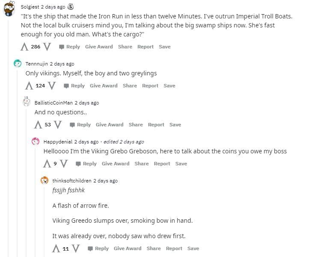309x257 pixels.
Task: Upvote Tennnujin's vikings comment
Action: 29,86
